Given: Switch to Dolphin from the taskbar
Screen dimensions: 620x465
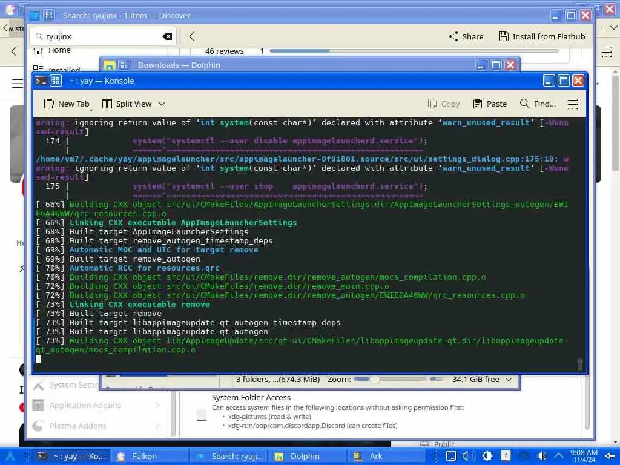Looking at the screenshot, I should pyautogui.click(x=308, y=457).
